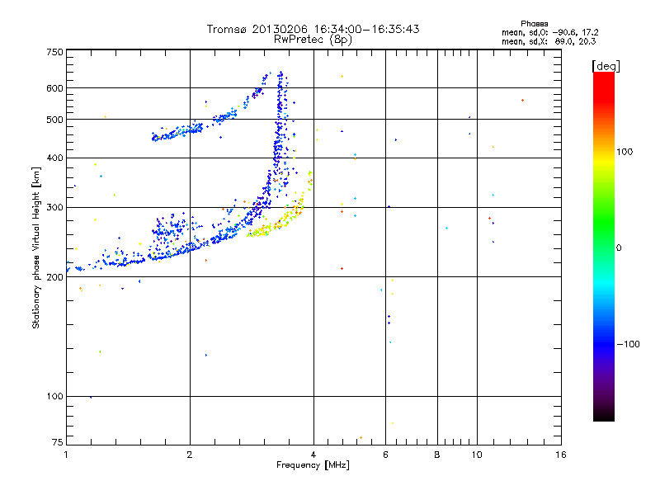Click the '750' y-axis tick label
The image size is (660, 495).
click(x=54, y=52)
